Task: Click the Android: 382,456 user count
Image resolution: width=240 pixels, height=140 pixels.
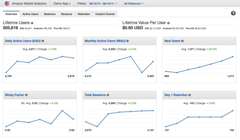Action: click(43, 28)
